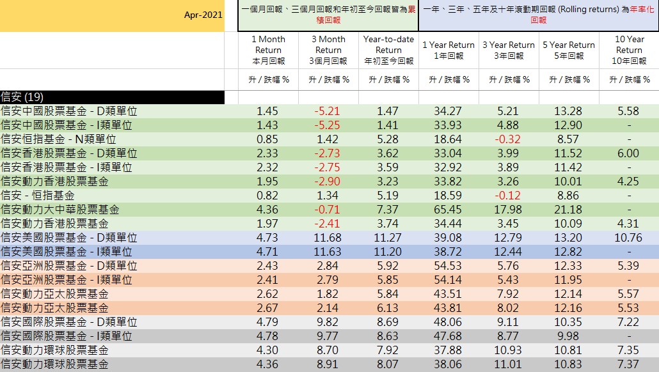Click fund name 信安美國股票基金 - D類單位
Screen dimensions: 659x372
point(69,238)
